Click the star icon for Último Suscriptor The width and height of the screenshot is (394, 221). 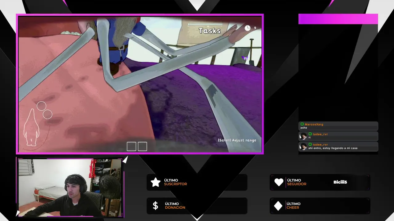pyautogui.click(x=156, y=182)
